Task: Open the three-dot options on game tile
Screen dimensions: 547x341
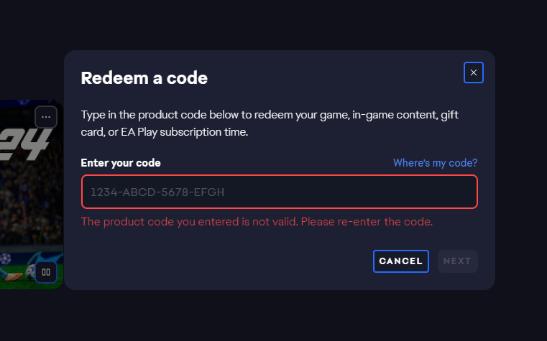Action: point(46,117)
